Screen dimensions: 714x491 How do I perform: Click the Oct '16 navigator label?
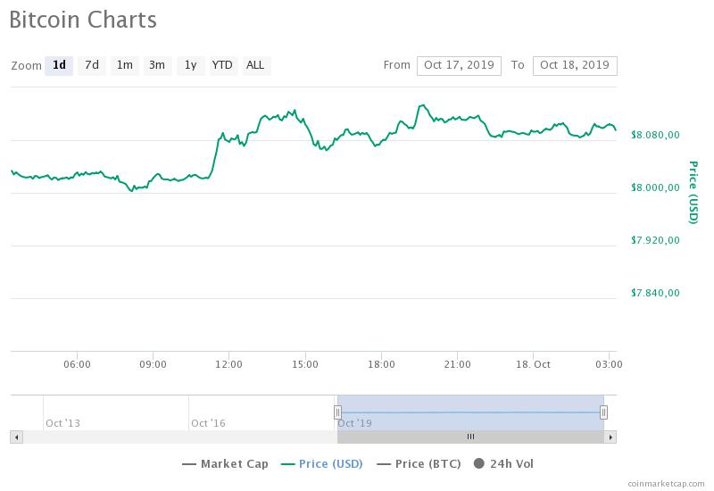(208, 423)
